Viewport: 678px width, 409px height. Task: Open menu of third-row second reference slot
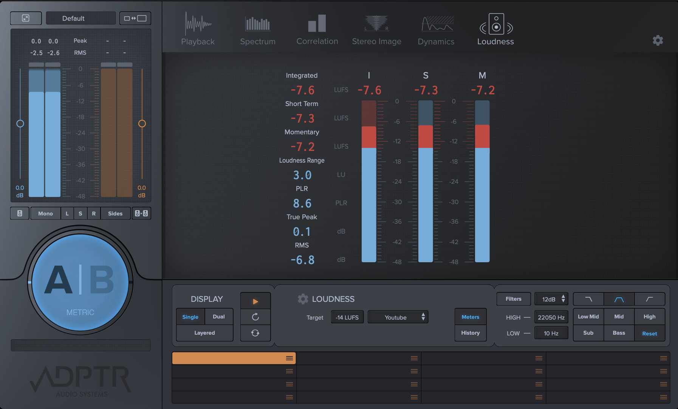(414, 384)
